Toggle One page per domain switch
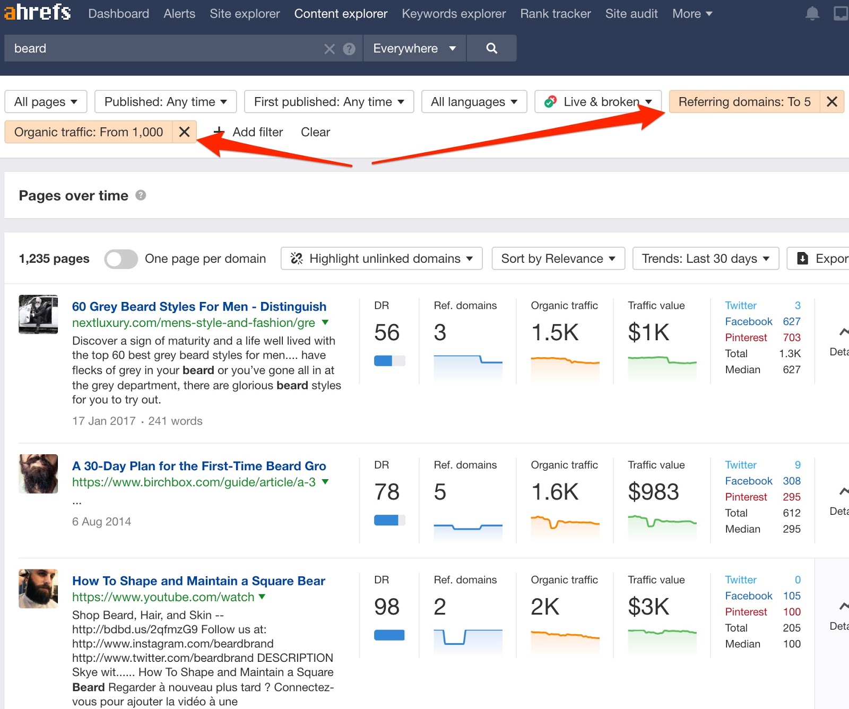The height and width of the screenshot is (709, 849). 121,259
